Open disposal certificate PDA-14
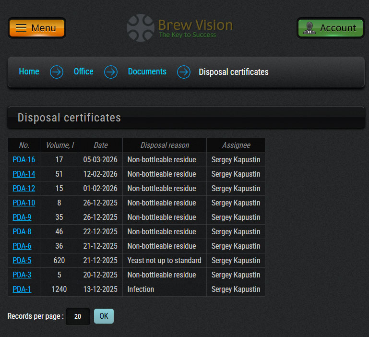The width and height of the screenshot is (369, 337). click(x=24, y=174)
